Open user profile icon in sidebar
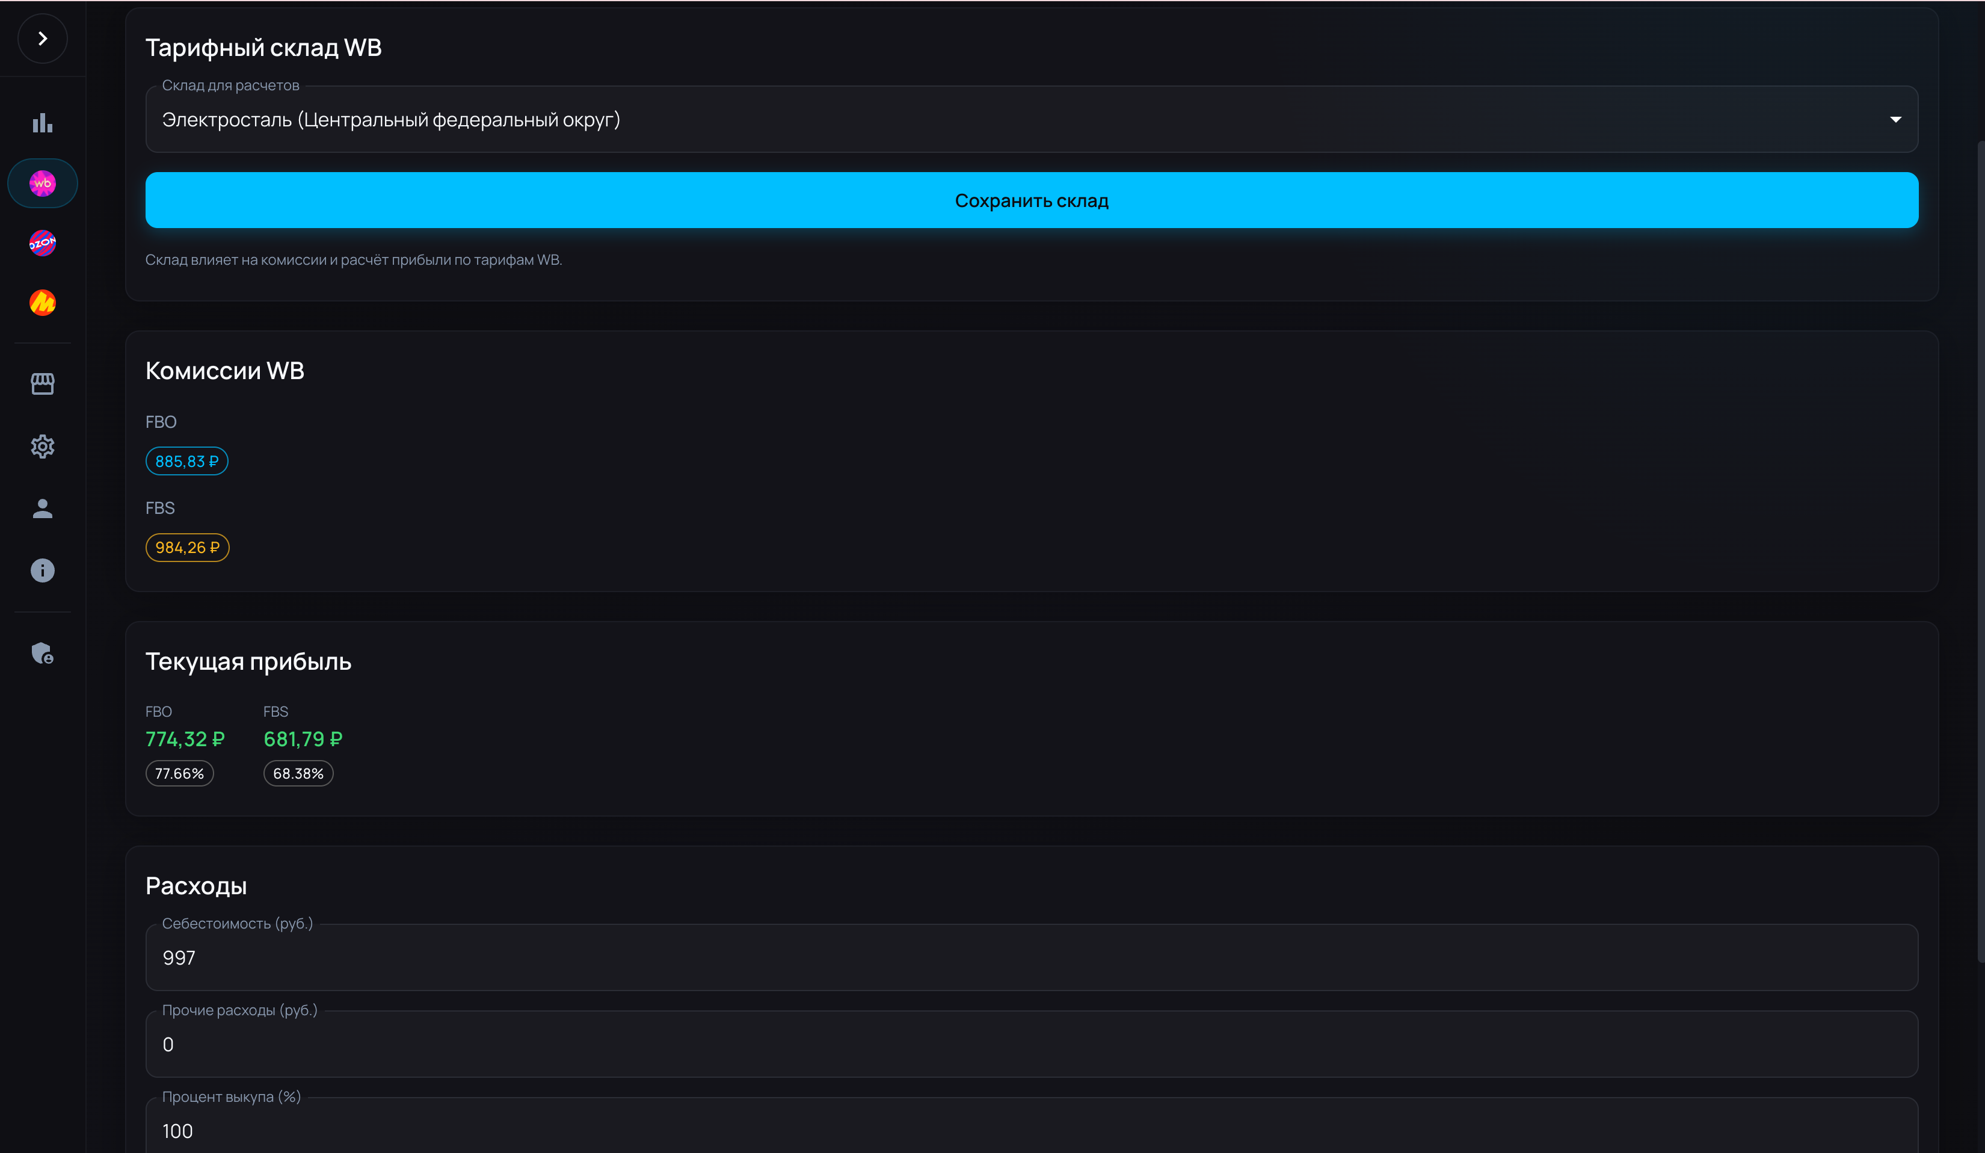The height and width of the screenshot is (1153, 1985). click(43, 509)
